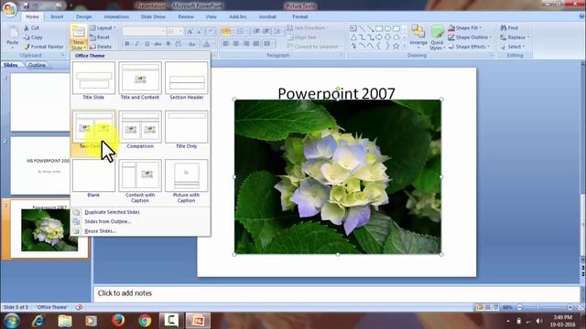Click the Cut command

point(31,28)
